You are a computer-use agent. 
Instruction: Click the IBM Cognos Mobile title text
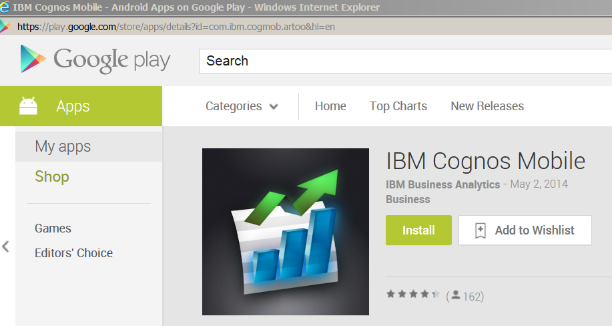click(x=486, y=161)
